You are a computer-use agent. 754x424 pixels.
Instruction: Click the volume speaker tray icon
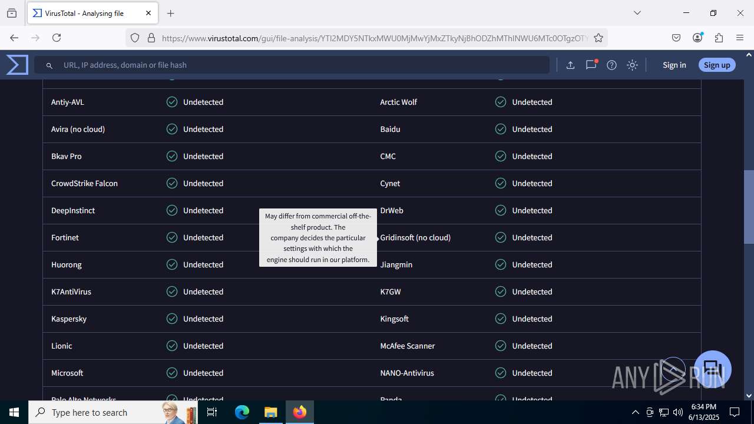pos(678,412)
